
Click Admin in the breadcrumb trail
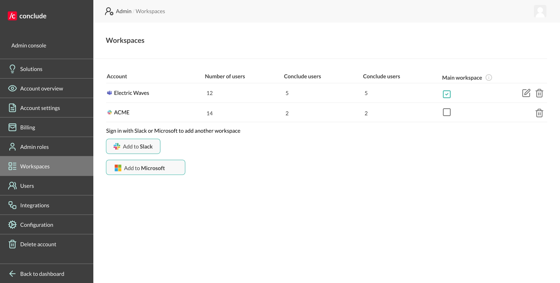click(124, 11)
